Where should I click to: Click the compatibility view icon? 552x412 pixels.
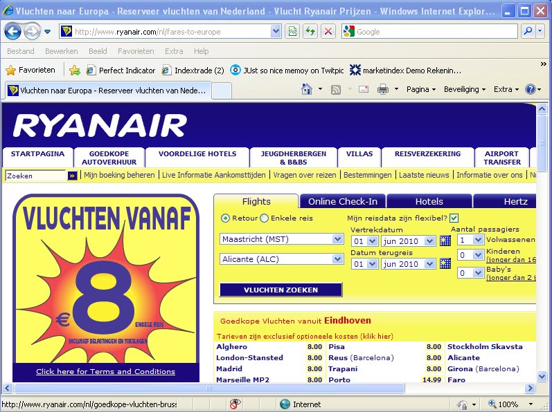(x=292, y=32)
